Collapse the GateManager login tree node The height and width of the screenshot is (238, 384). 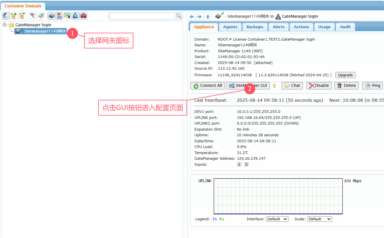(4, 25)
